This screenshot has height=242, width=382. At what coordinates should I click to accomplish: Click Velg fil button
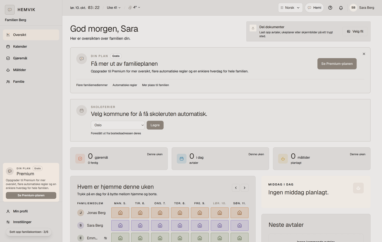(x=355, y=31)
